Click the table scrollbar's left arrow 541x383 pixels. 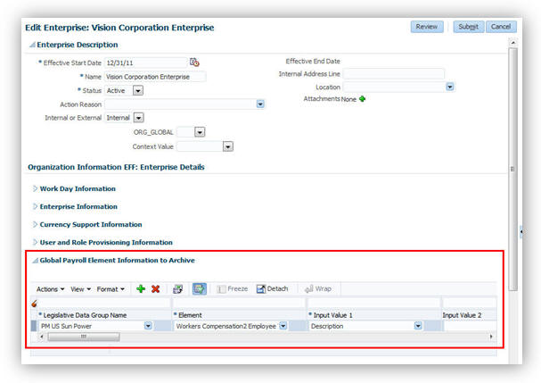[42, 337]
